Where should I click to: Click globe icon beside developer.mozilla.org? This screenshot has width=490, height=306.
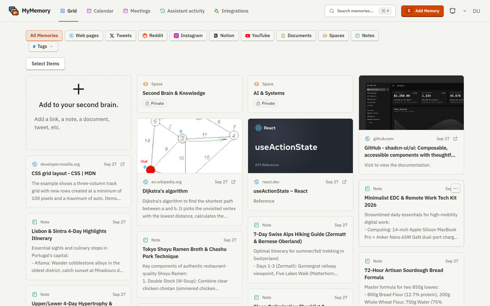[35, 164]
